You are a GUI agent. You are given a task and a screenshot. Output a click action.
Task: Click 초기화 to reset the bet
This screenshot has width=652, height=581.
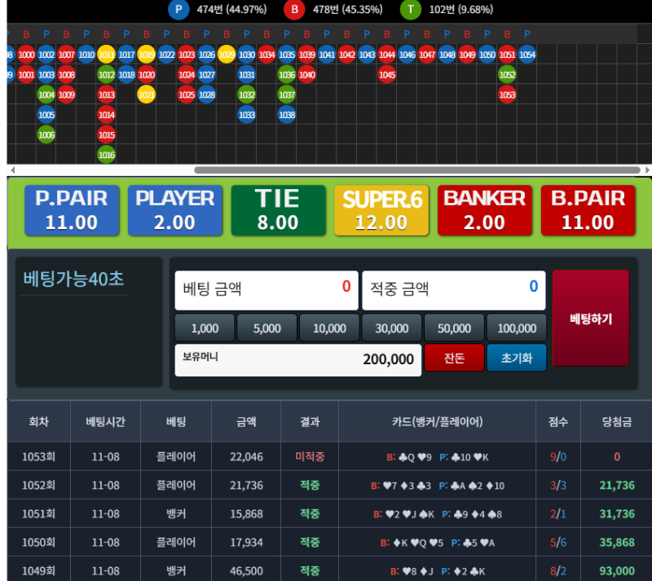point(517,359)
